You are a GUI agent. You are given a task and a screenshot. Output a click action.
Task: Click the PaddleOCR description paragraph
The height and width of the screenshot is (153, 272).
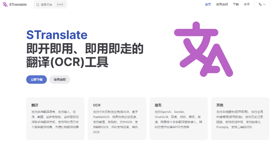click(116, 122)
